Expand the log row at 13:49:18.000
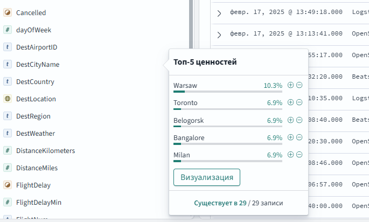The image size is (369, 222). point(219,12)
